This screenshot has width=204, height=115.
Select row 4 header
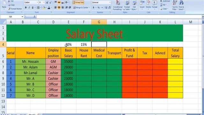(3, 44)
